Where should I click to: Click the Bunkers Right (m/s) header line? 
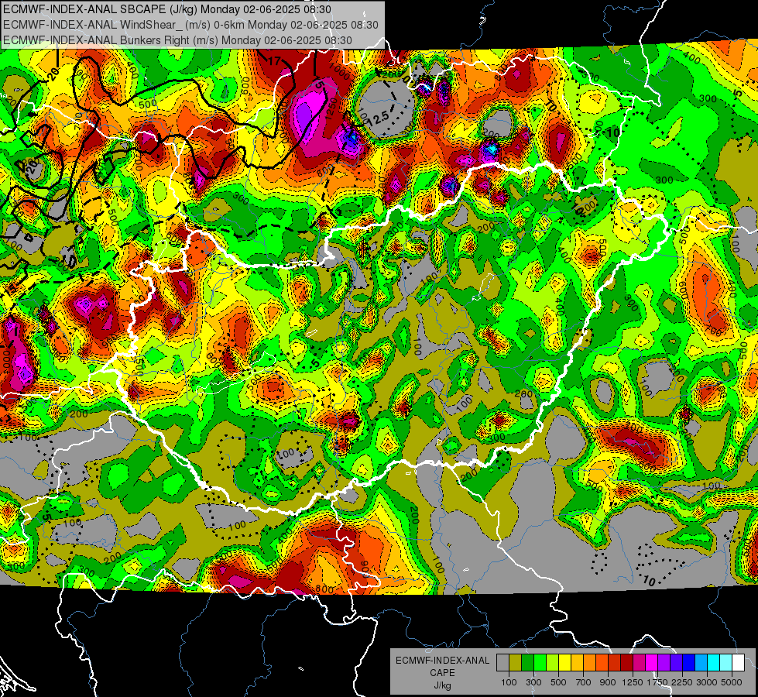(177, 40)
